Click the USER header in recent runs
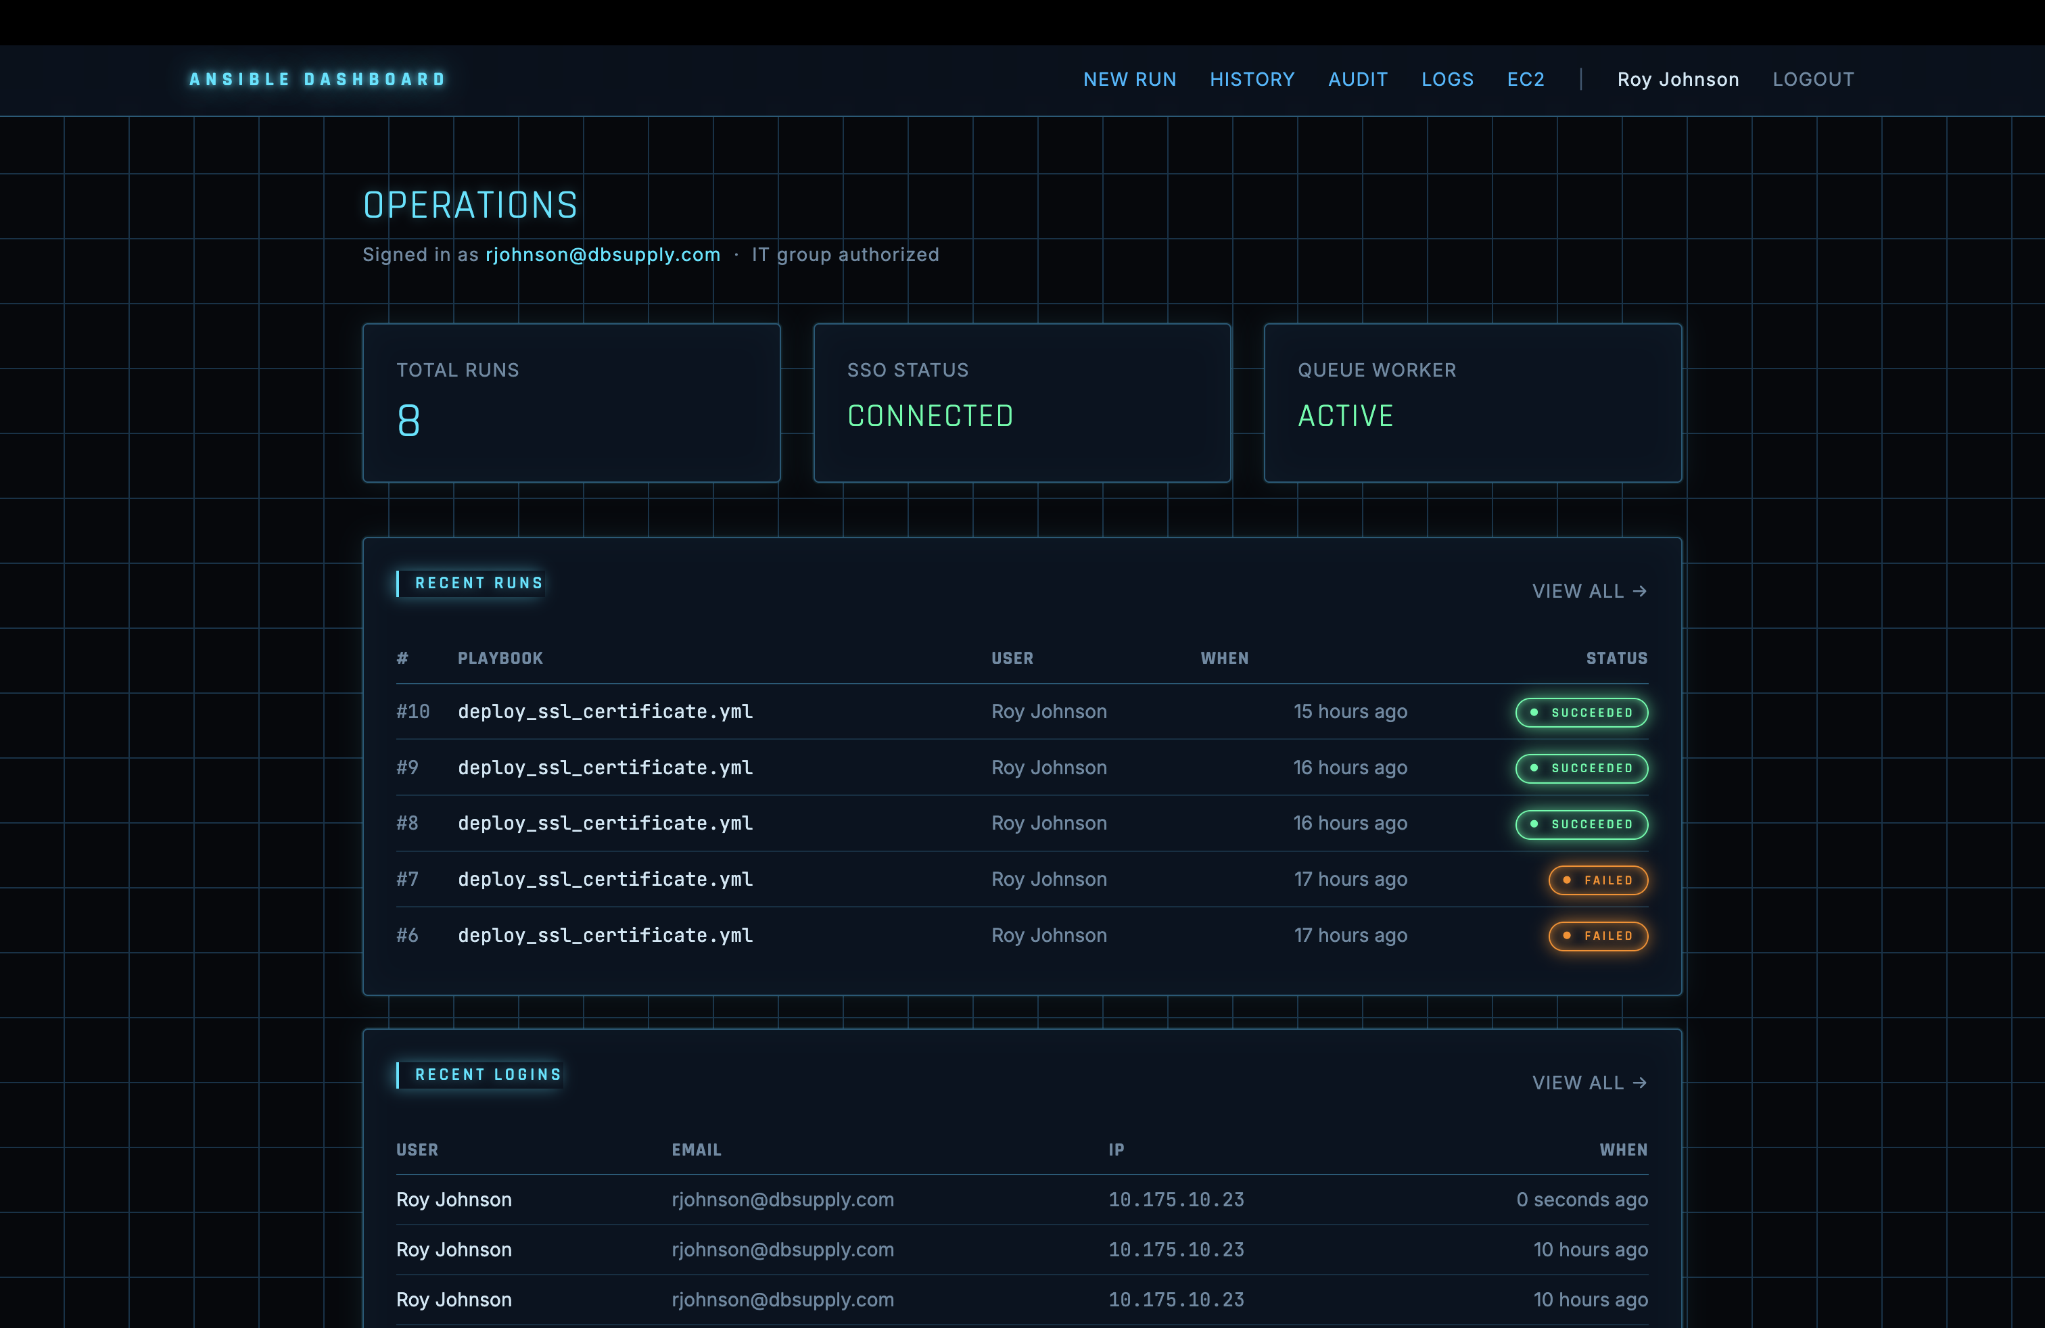The height and width of the screenshot is (1328, 2045). tap(1012, 658)
